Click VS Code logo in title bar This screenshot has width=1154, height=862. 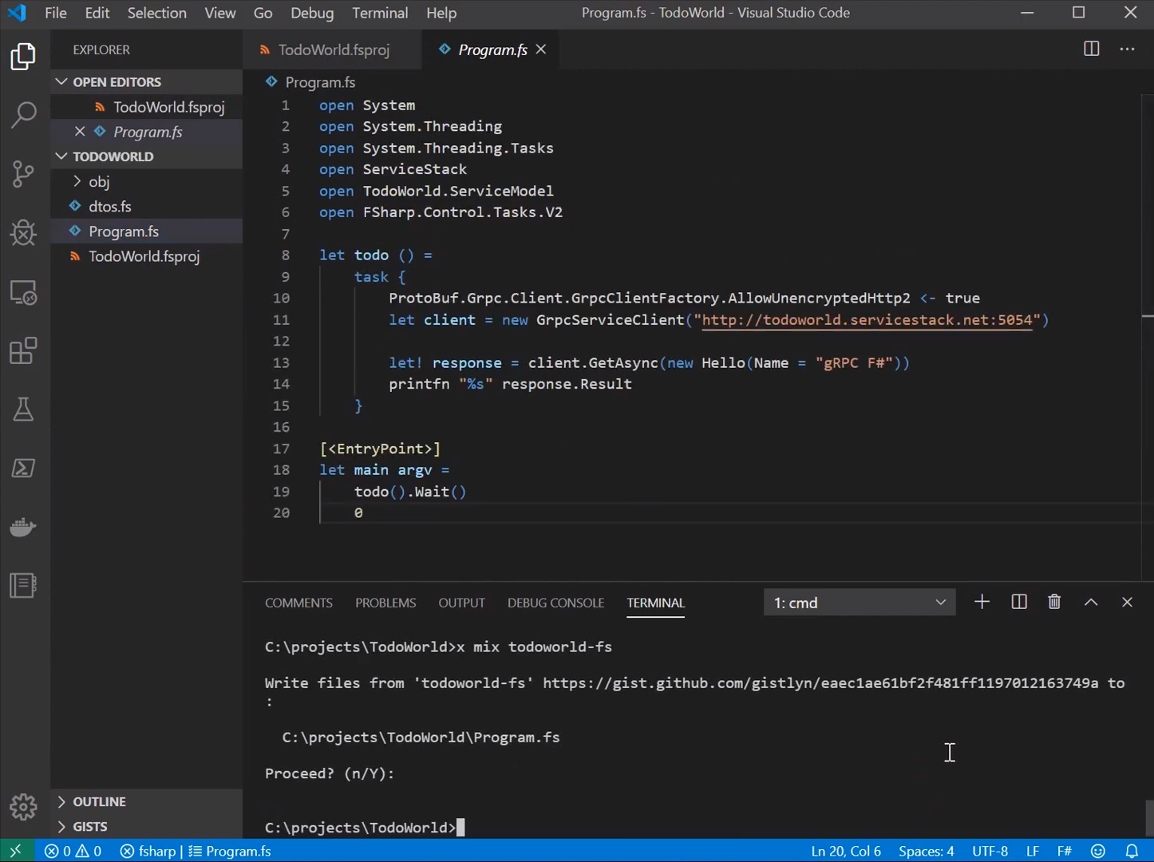coord(17,13)
